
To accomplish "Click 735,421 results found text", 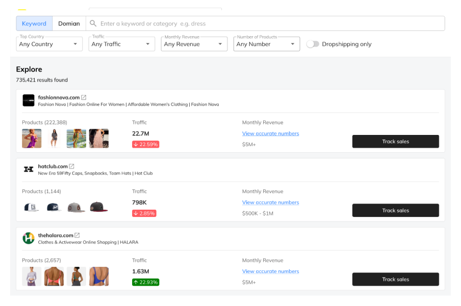I will point(42,80).
